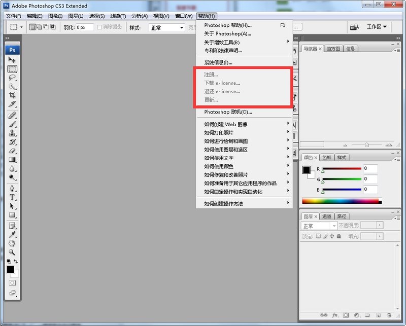406x326 pixels.
Task: Select the Dodge tool
Action: (12, 177)
